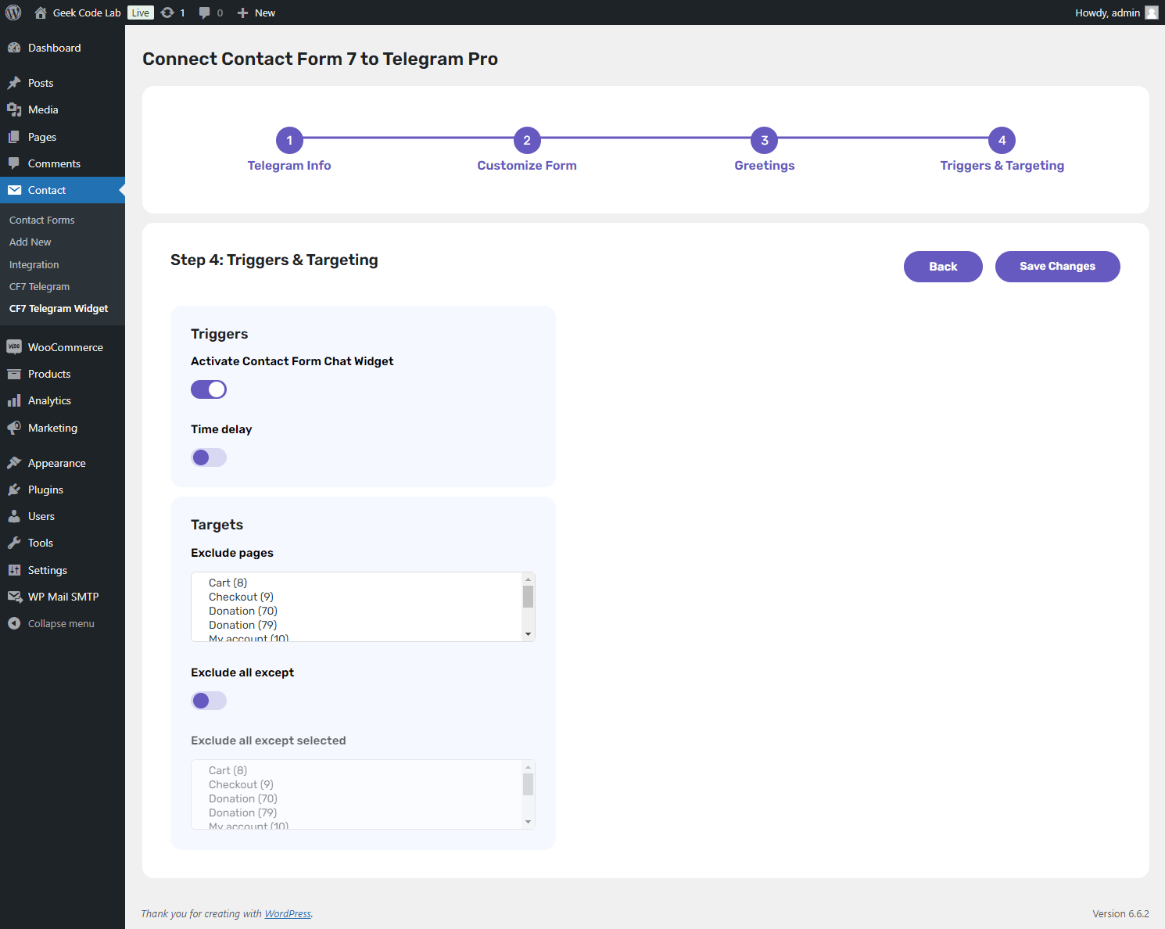Select Checkout (9) in Exclude pages
Viewport: 1165px width, 929px height.
coord(241,597)
